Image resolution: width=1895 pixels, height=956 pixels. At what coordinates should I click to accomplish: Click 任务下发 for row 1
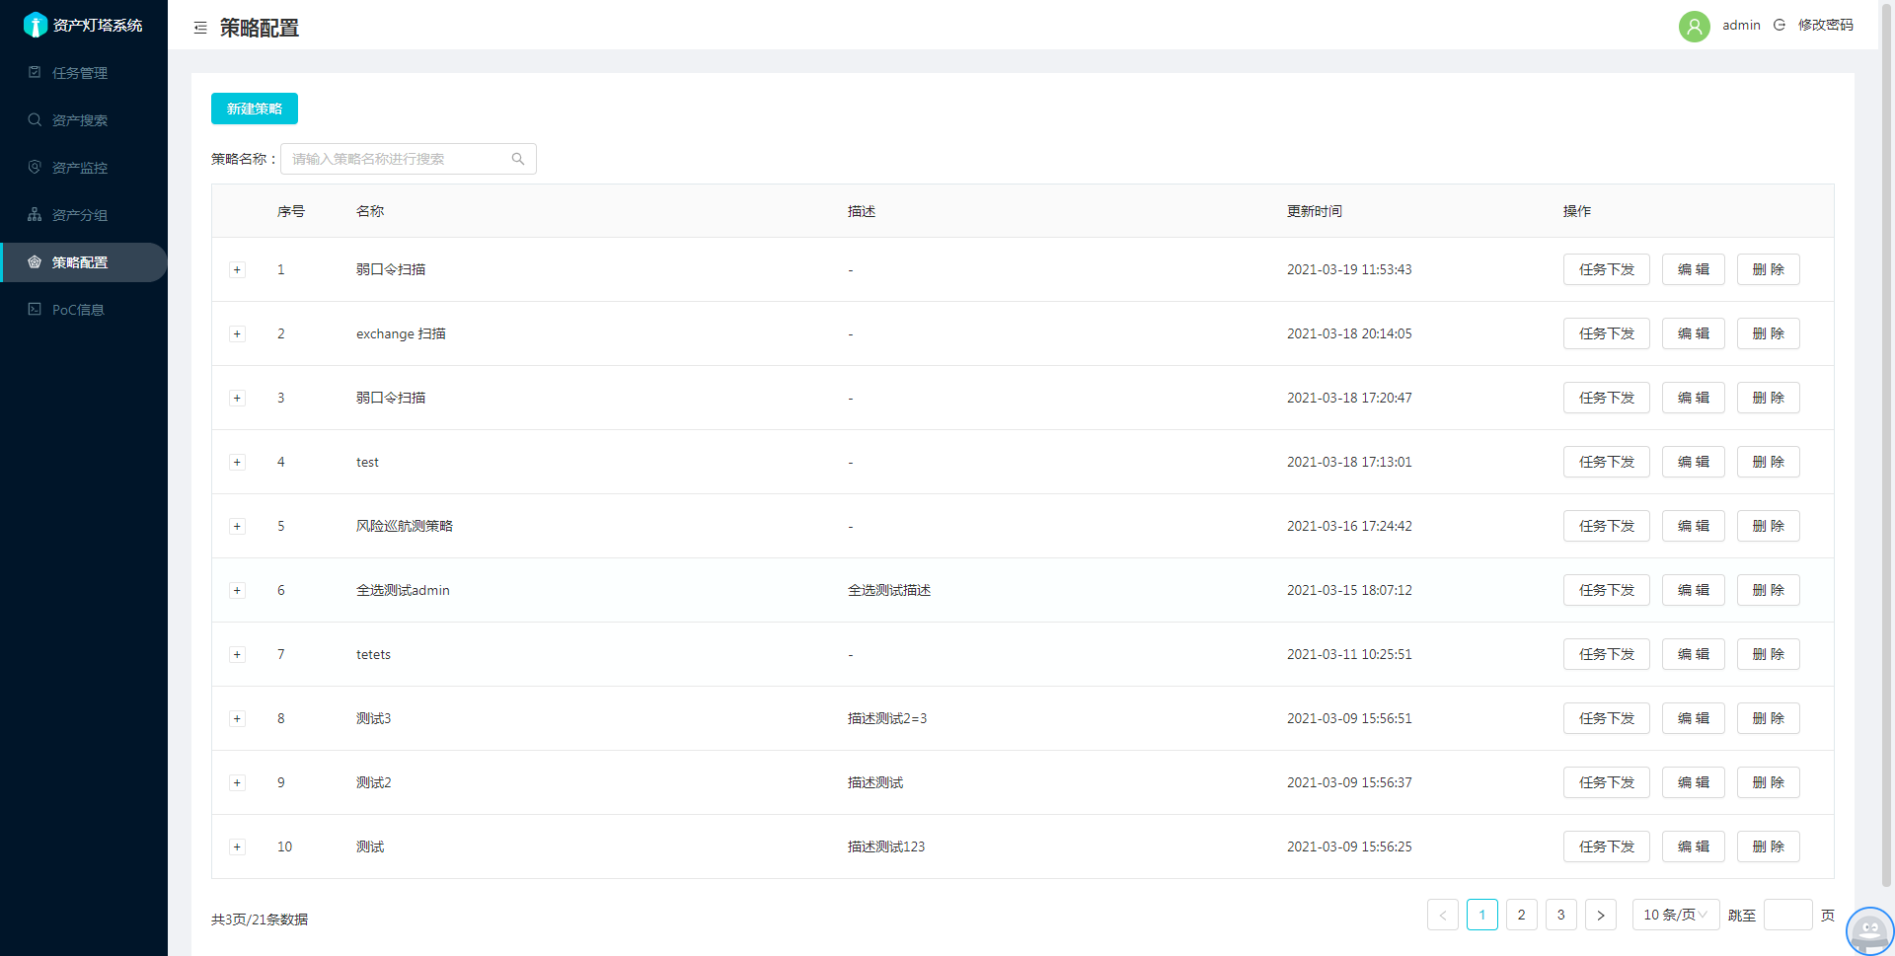(x=1607, y=269)
